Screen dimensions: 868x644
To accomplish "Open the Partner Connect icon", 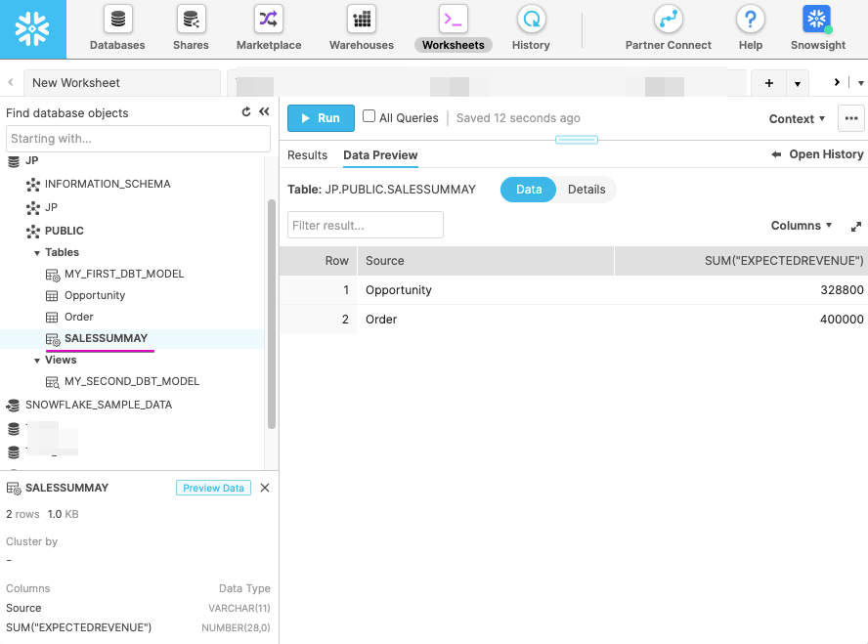I will pos(669,20).
